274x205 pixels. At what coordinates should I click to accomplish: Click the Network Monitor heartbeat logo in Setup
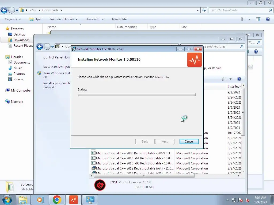click(195, 60)
